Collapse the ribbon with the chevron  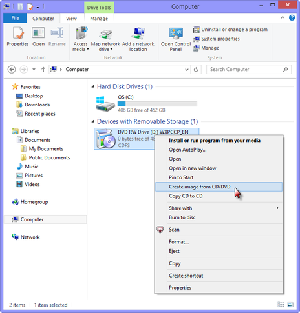pos(283,17)
